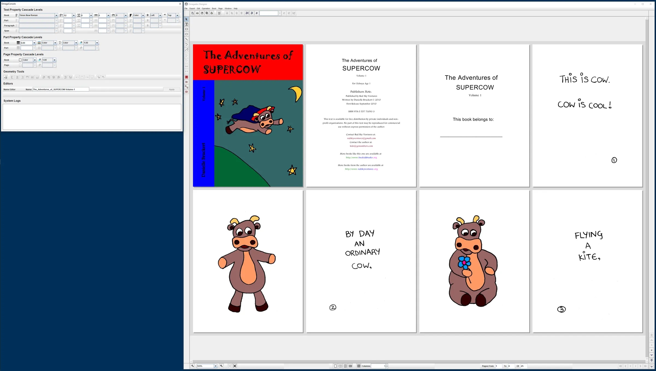Click the Open file toolbar icon
This screenshot has height=371, width=656.
point(197,13)
